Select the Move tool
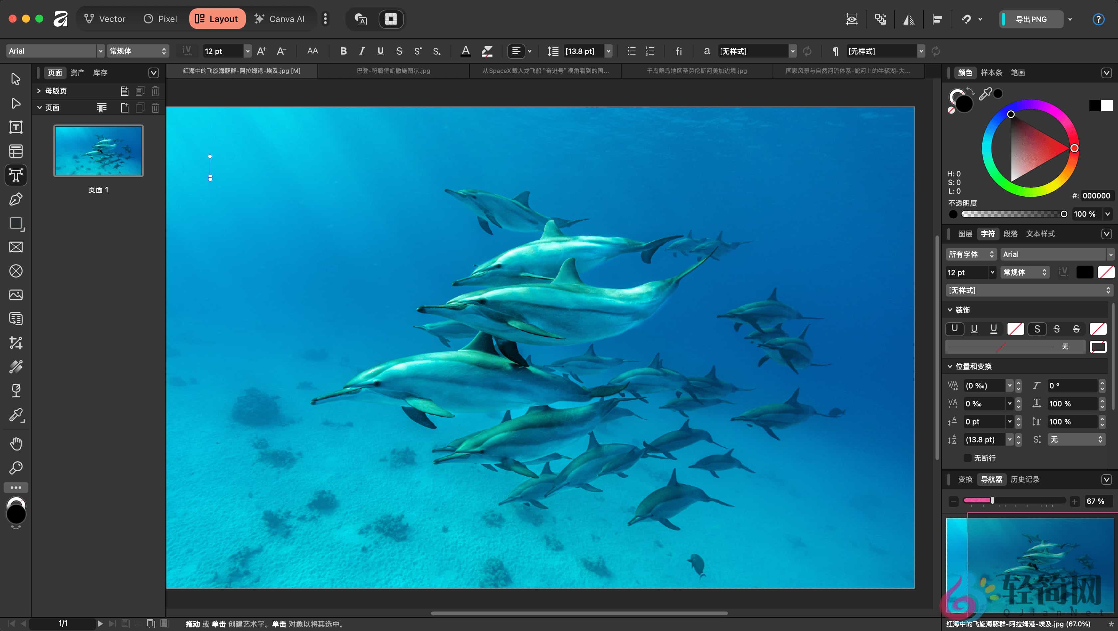 point(16,79)
